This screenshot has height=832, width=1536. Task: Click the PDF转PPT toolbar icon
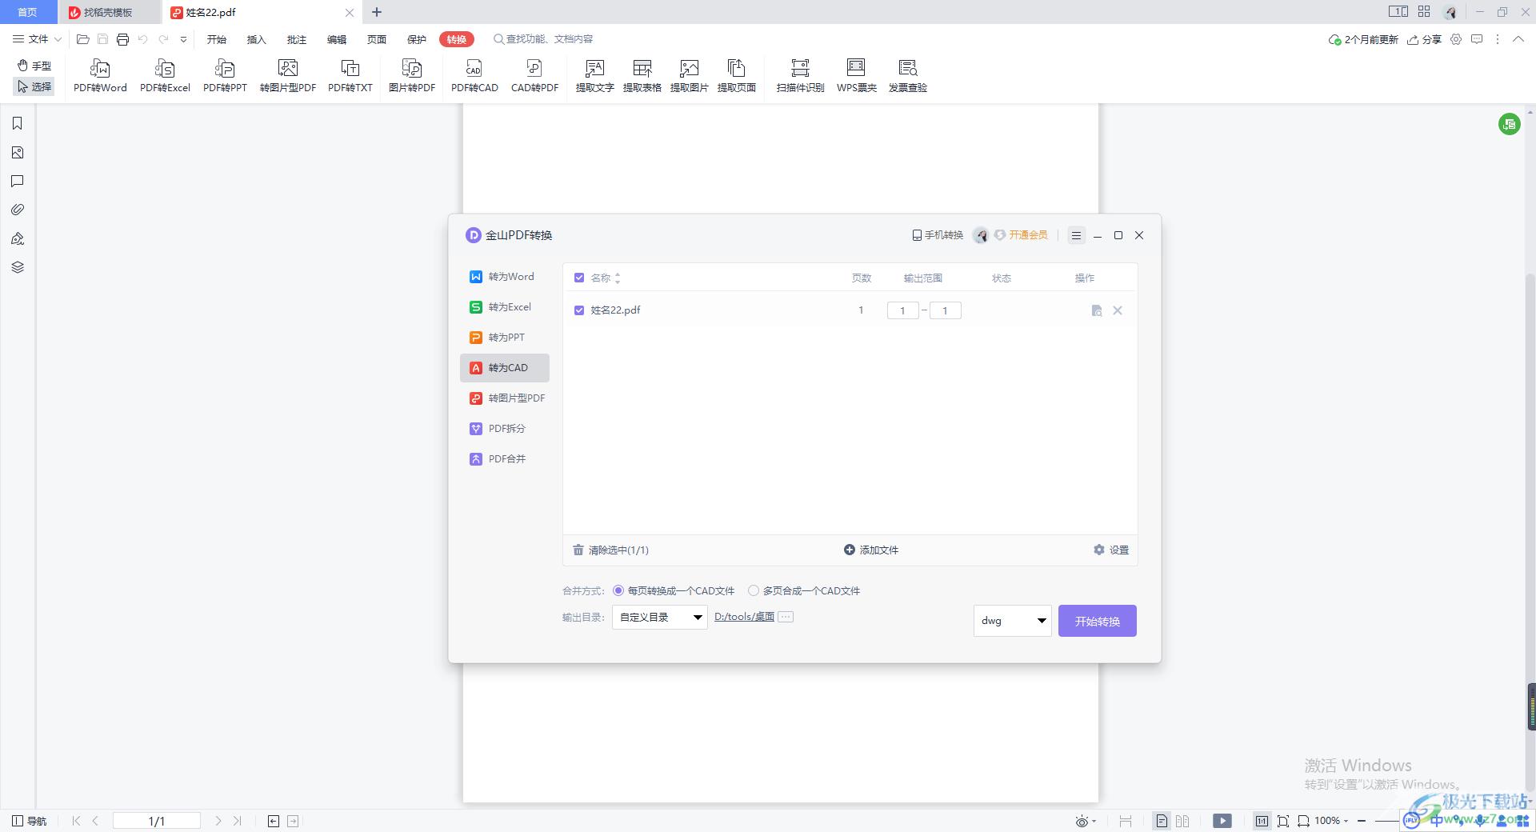[x=225, y=76]
